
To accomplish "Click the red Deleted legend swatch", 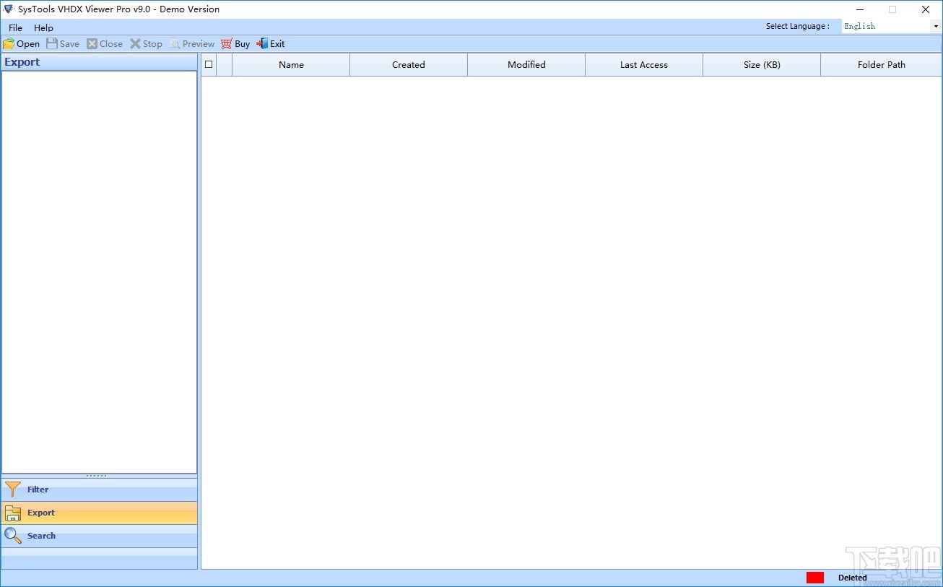I will click(x=814, y=578).
